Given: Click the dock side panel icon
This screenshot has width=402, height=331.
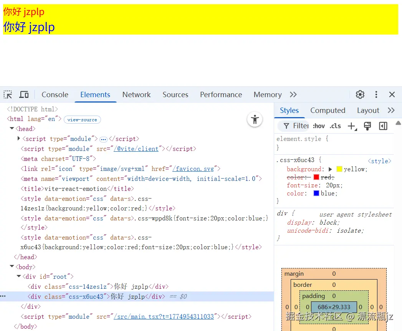Looking at the screenshot, I should coord(383,126).
